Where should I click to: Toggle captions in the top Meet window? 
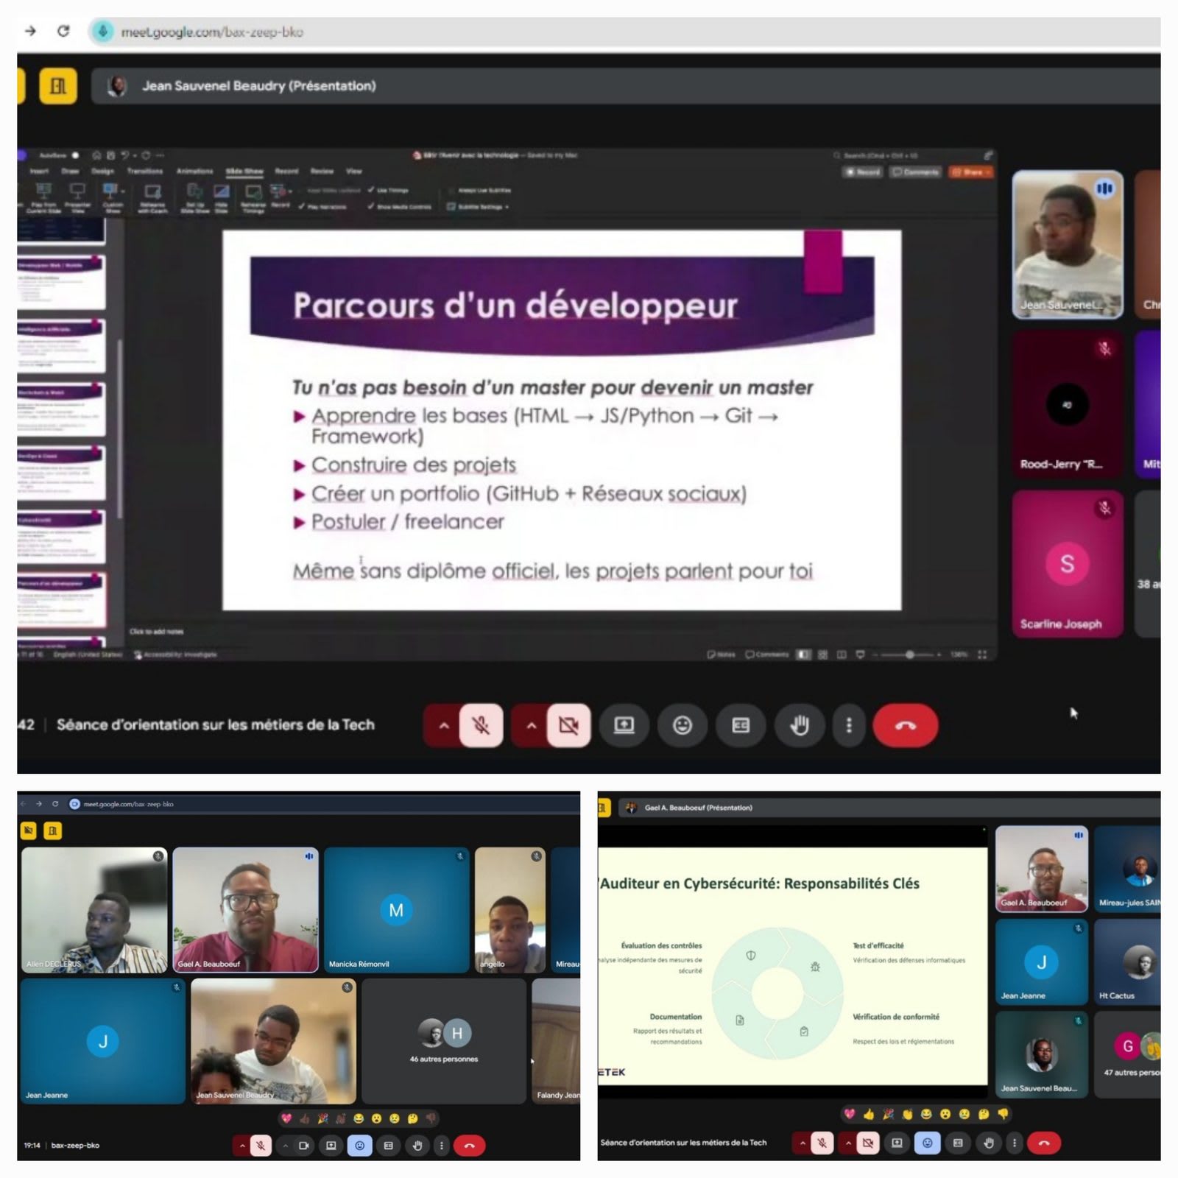click(x=741, y=726)
